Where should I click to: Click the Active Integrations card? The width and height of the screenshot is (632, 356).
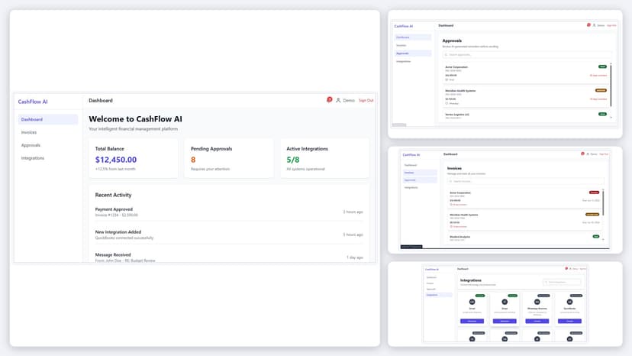pyautogui.click(x=324, y=158)
